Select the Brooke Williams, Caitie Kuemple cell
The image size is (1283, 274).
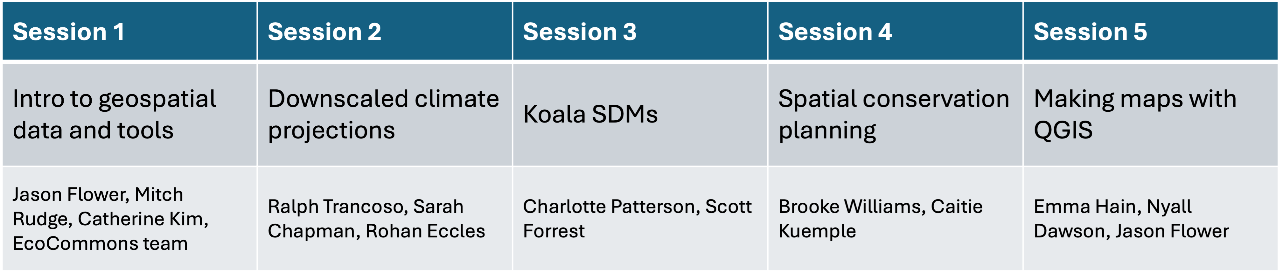click(x=895, y=219)
